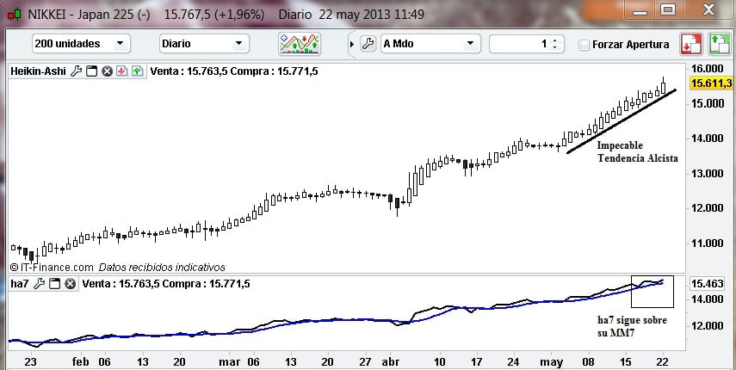
Task: Click the ha7 indicator label
Action: pos(19,284)
